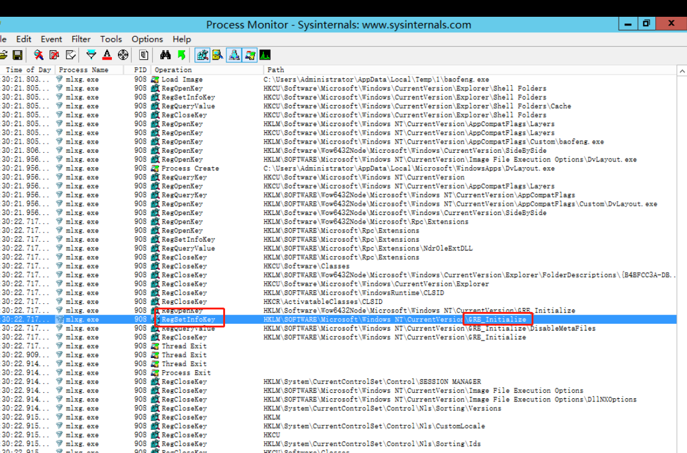687x453 pixels.
Task: Open the Event menu
Action: click(52, 39)
